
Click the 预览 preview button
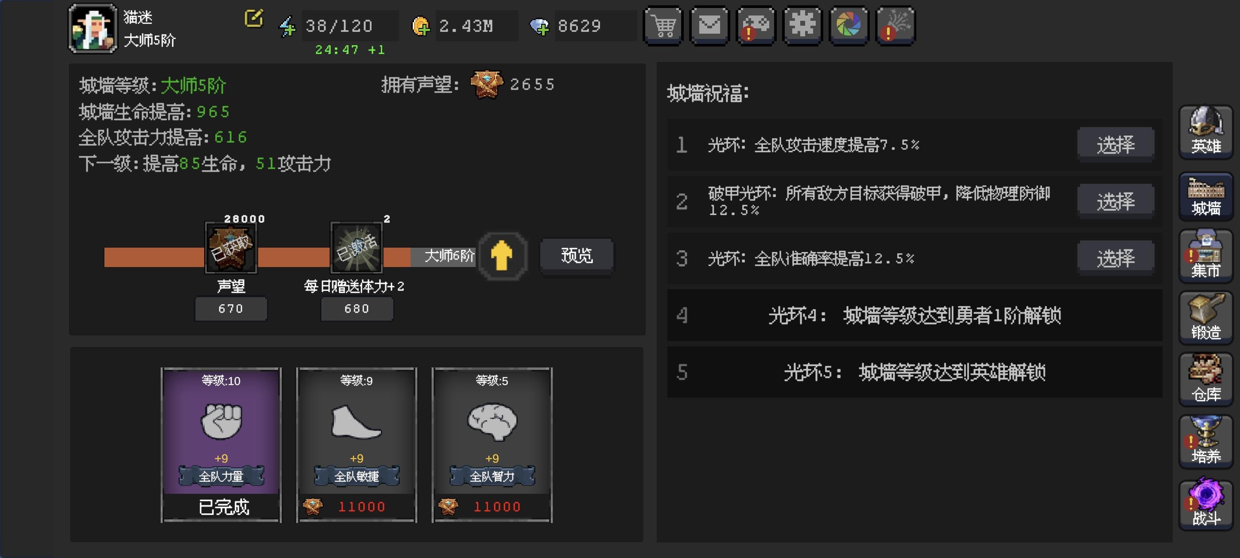(x=577, y=255)
